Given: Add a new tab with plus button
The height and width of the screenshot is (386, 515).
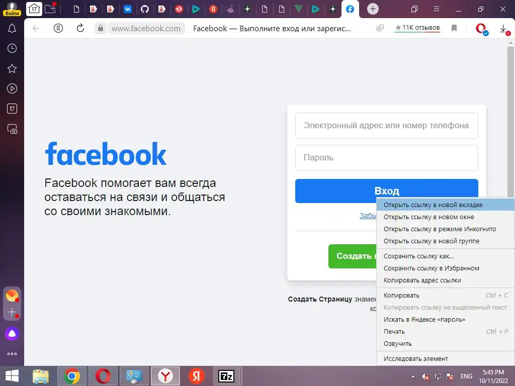Looking at the screenshot, I should (373, 9).
